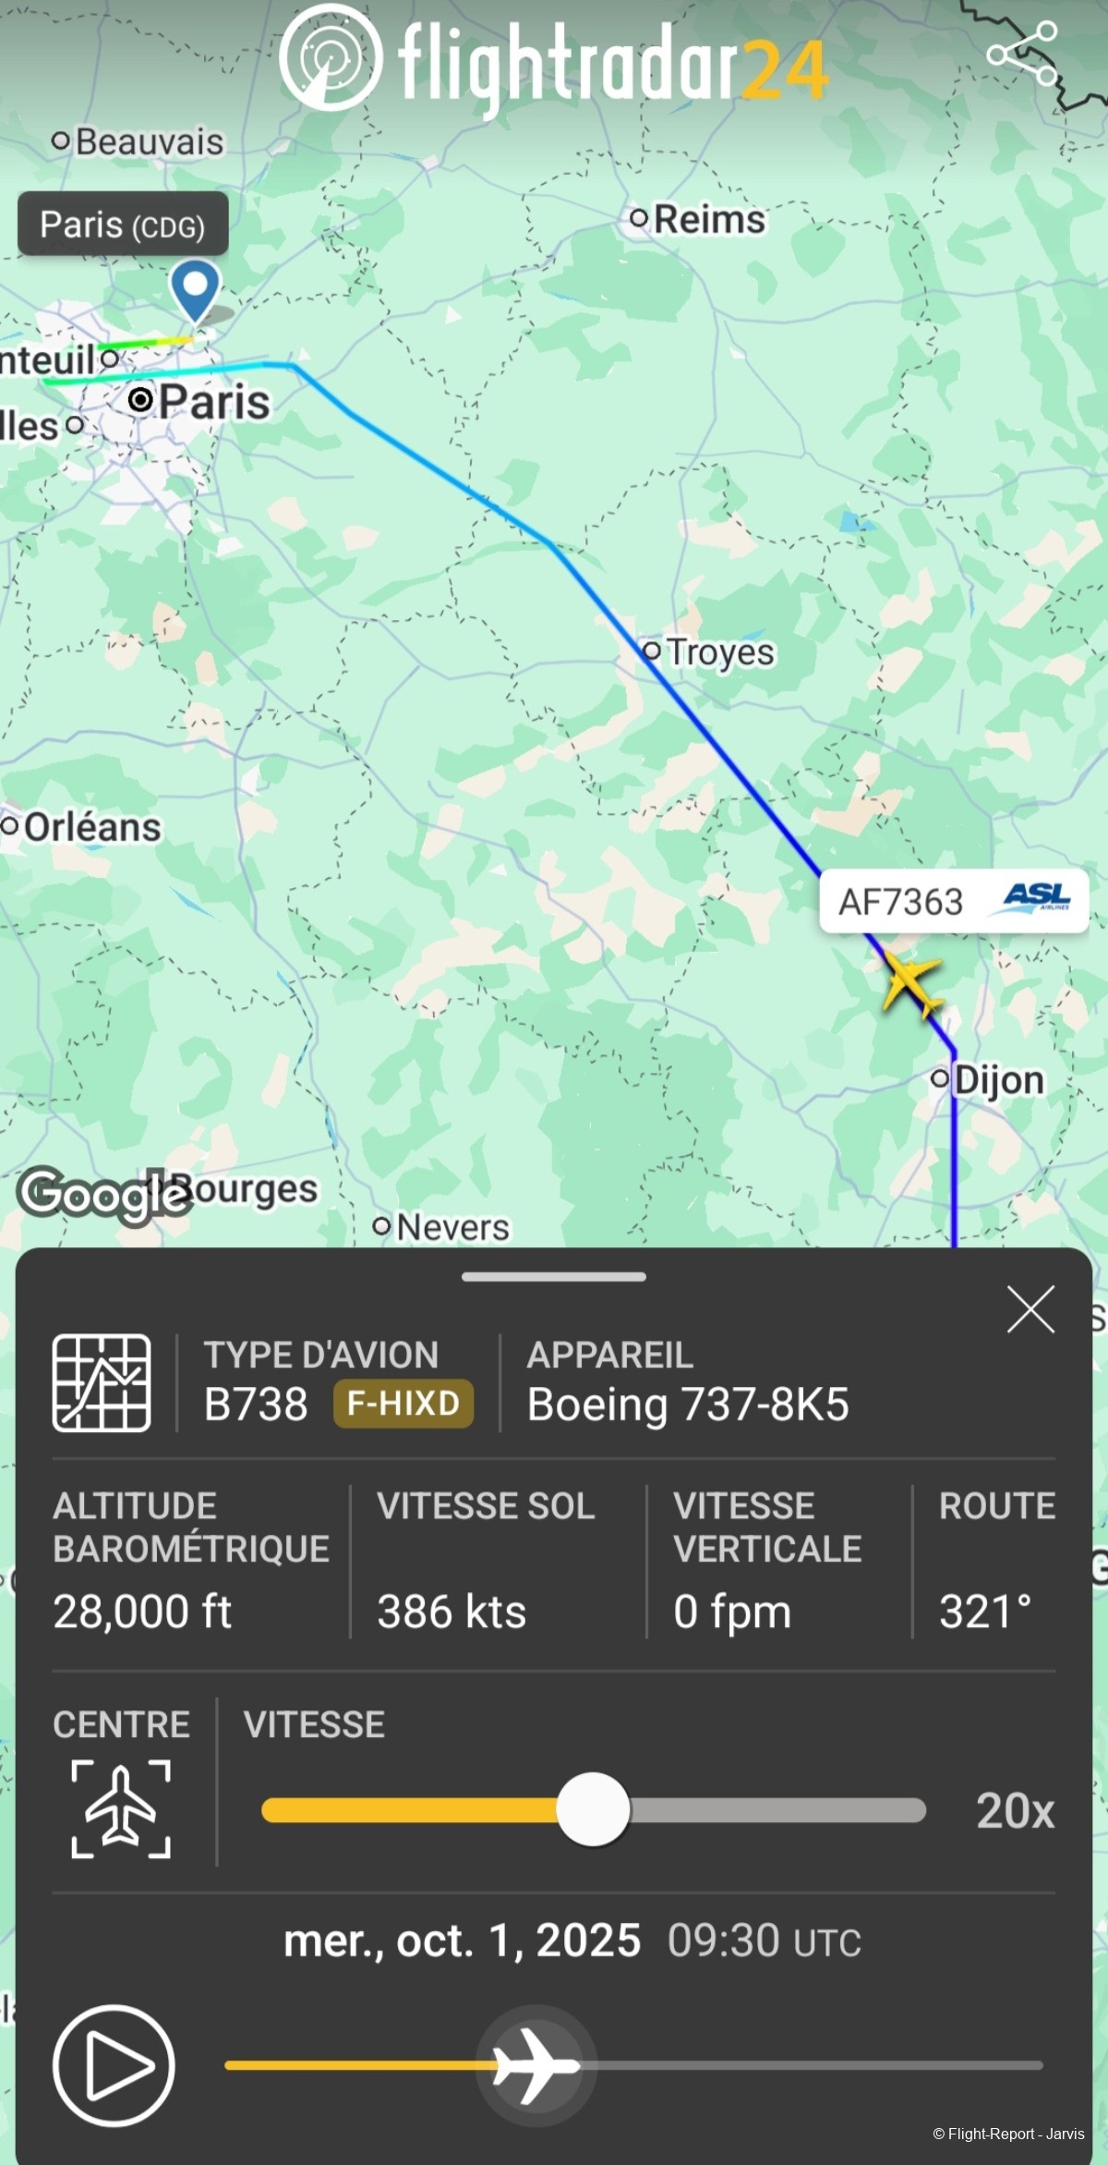Click the airplane timeline scrubber handle
The height and width of the screenshot is (2165, 1108).
pyautogui.click(x=536, y=2065)
